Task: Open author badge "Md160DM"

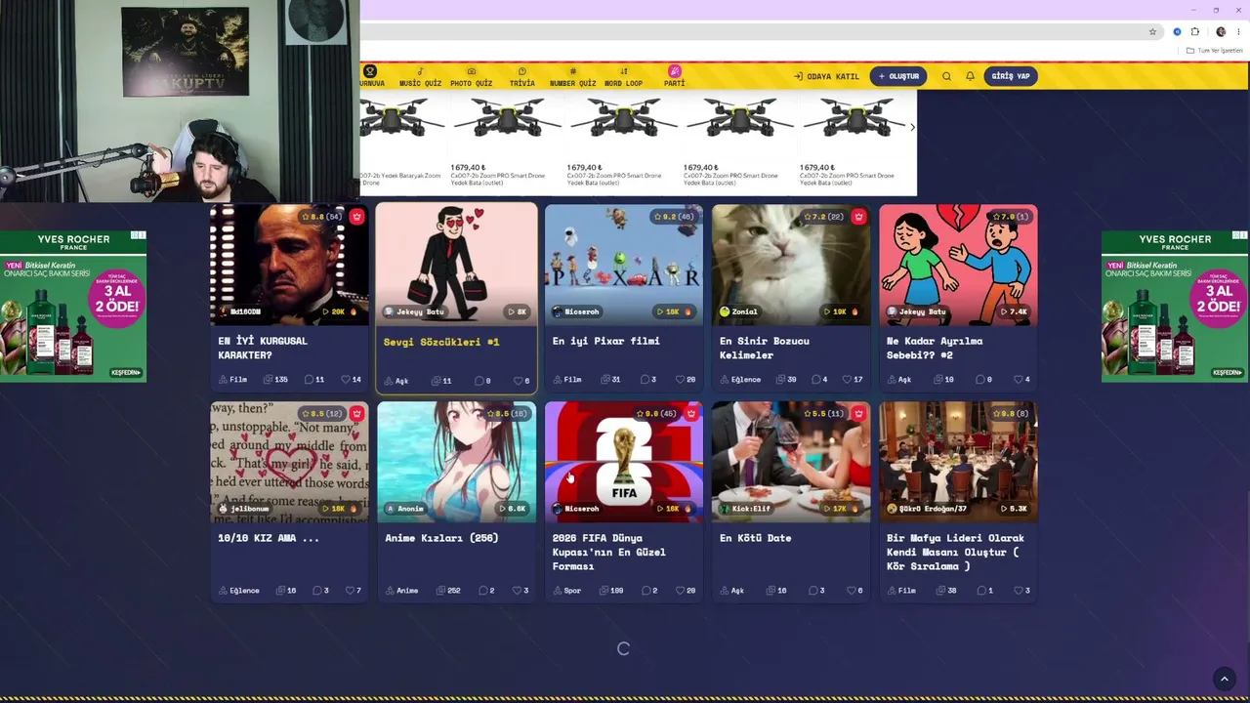Action: [x=239, y=312]
